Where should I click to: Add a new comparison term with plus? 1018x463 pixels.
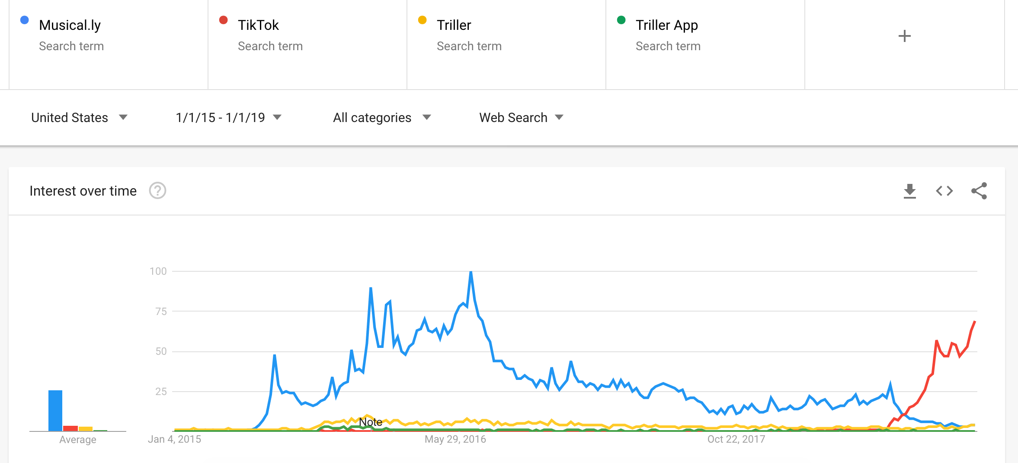click(x=904, y=36)
